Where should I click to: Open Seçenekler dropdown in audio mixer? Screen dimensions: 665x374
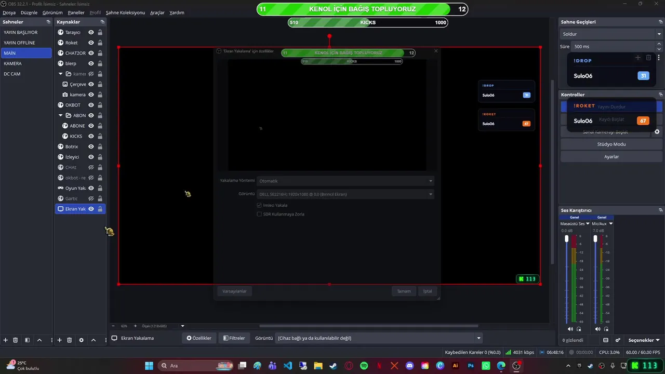tap(644, 340)
